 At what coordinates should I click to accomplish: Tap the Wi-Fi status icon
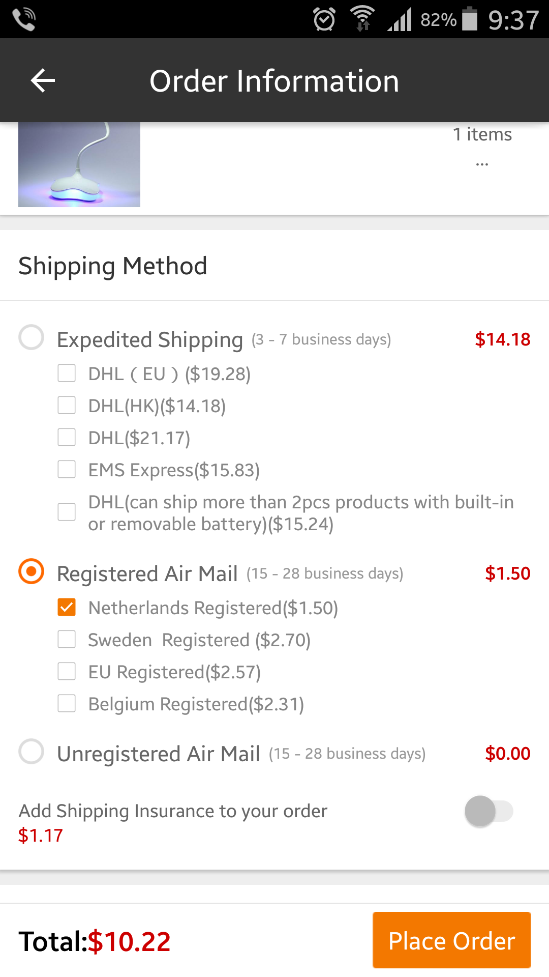pyautogui.click(x=362, y=19)
